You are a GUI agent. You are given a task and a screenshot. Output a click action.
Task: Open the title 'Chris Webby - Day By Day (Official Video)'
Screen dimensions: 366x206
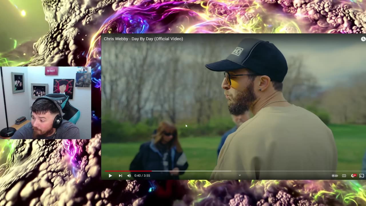click(143, 39)
